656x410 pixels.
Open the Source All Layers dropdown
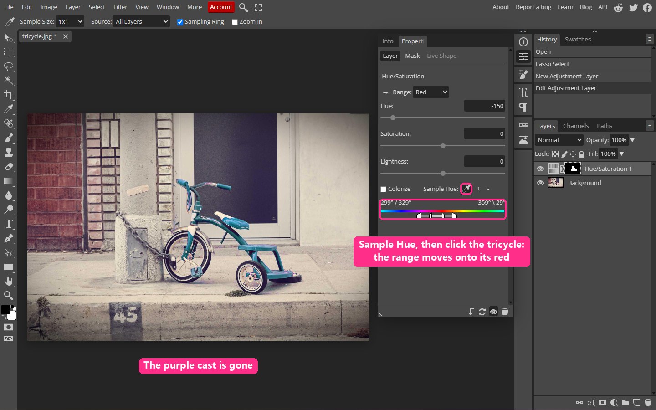[141, 21]
